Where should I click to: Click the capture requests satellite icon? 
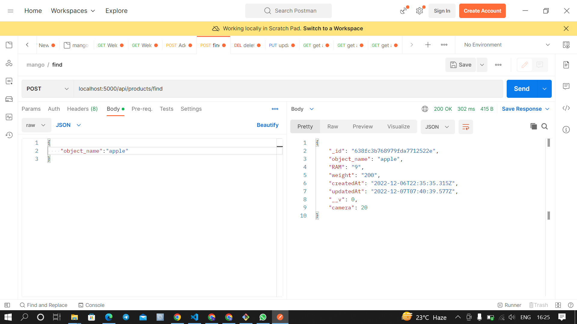pyautogui.click(x=404, y=11)
